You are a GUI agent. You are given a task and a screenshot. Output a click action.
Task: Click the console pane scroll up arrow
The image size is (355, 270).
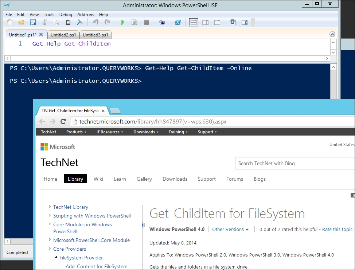pos(333,67)
